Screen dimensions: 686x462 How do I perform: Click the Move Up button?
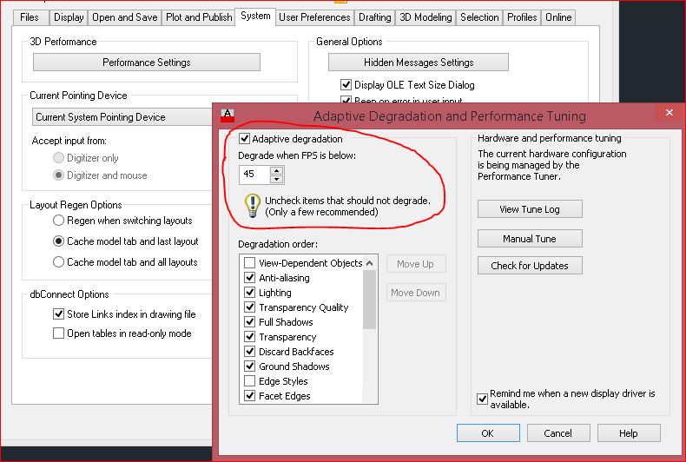(x=416, y=264)
